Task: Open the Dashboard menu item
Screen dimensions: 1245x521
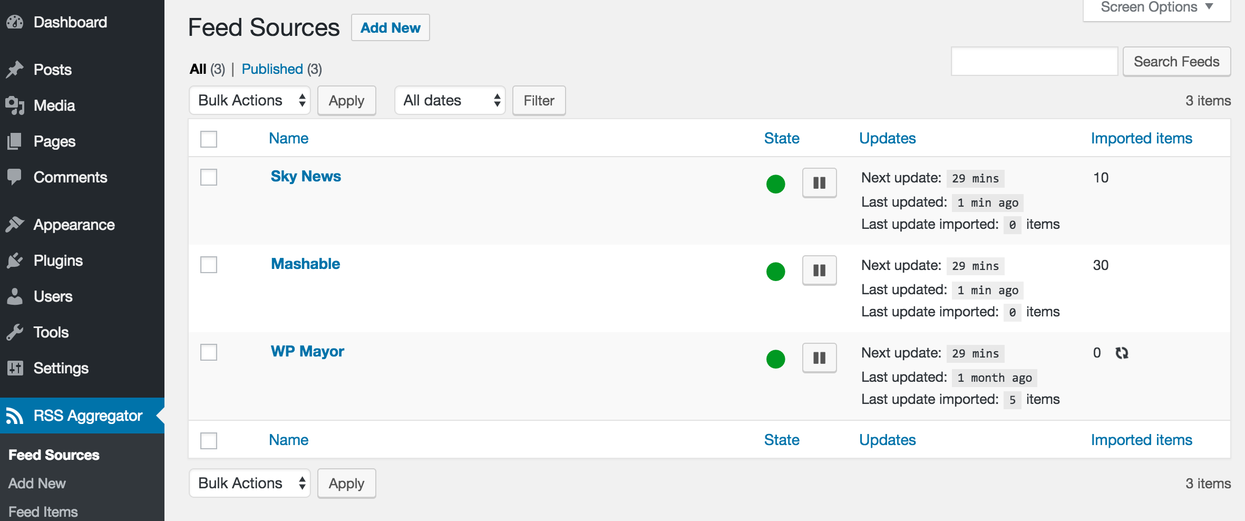Action: (x=70, y=22)
